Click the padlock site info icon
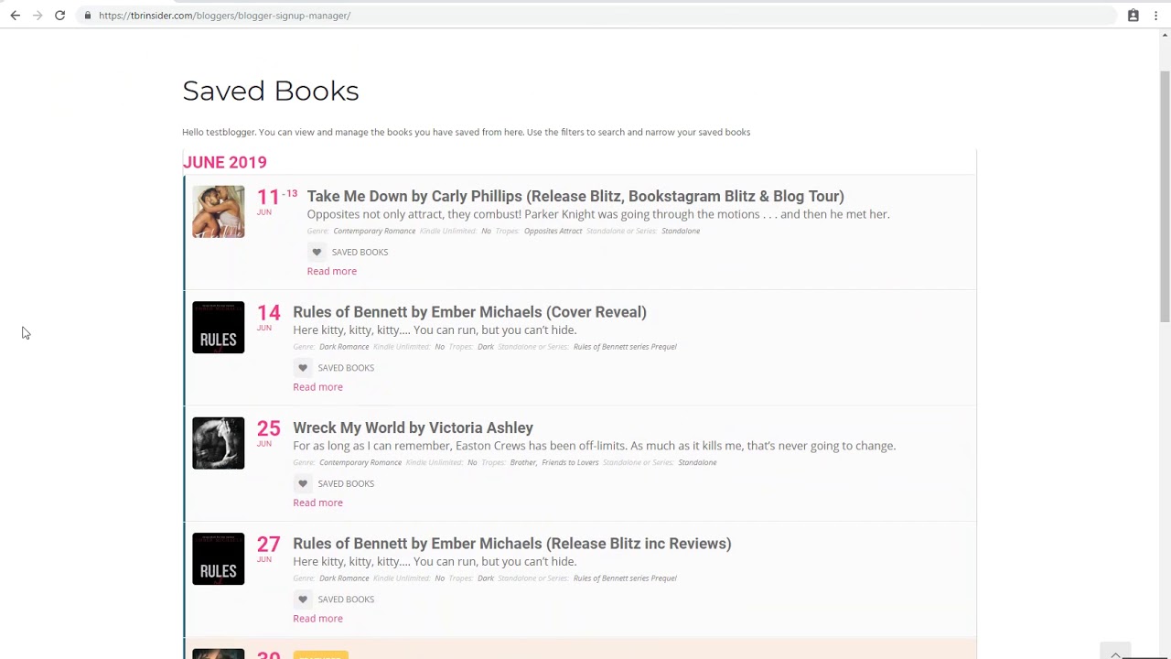 click(x=87, y=16)
